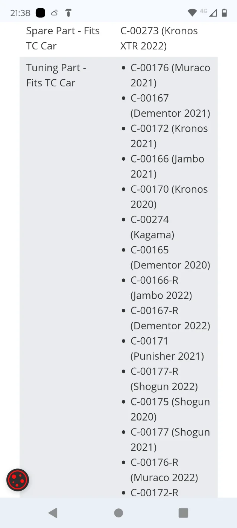Select the C-00172 (Kronos 2021) entry
This screenshot has height=528, width=237.
click(169, 136)
